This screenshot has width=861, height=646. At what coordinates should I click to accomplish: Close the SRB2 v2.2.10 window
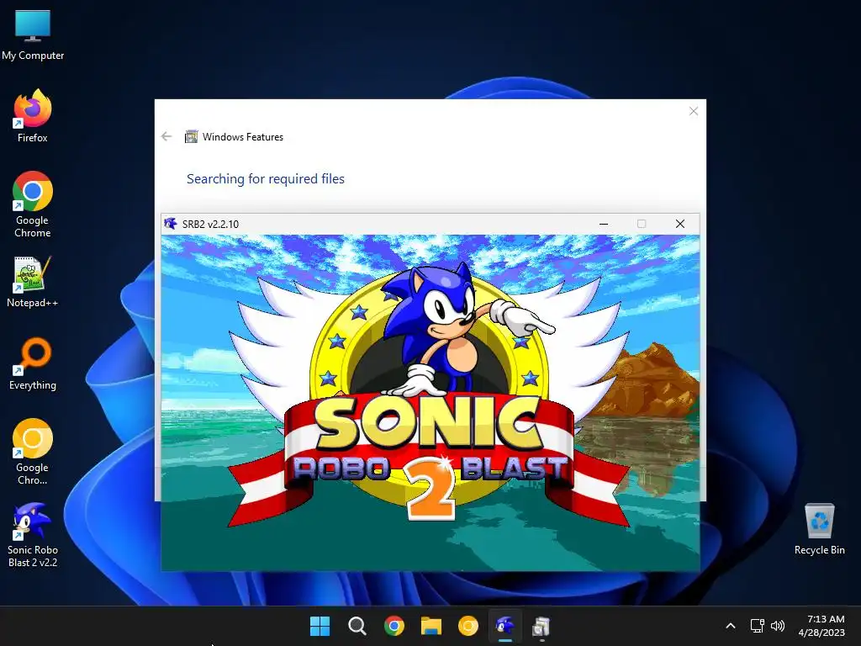(x=679, y=224)
